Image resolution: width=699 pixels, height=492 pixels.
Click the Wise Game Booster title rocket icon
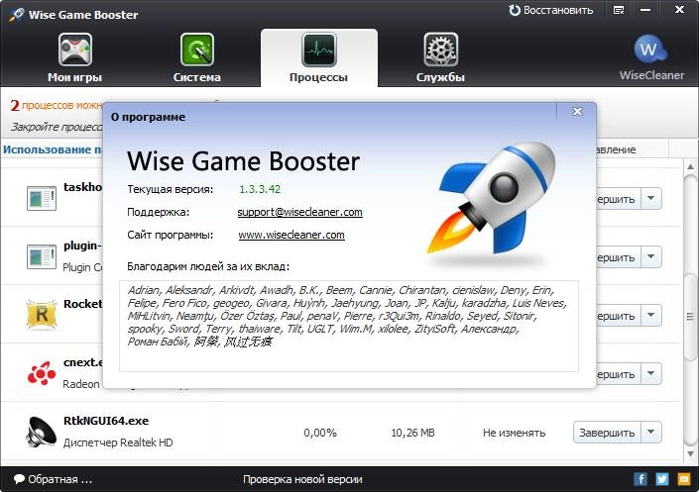[16, 14]
